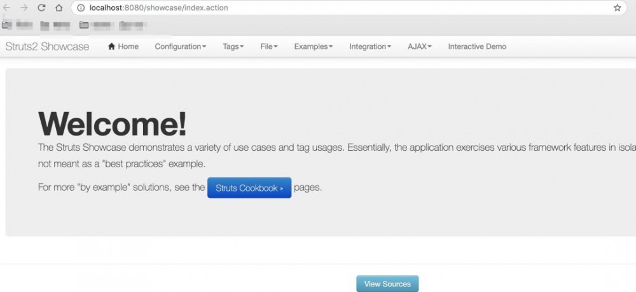Expand the Configuration dropdown menu
Viewport: 636px width, 292px height.
[x=181, y=46]
